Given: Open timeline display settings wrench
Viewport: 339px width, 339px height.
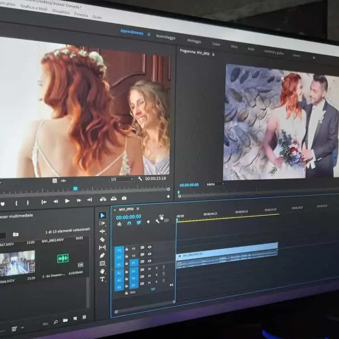Looking at the screenshot, I should point(157,221).
